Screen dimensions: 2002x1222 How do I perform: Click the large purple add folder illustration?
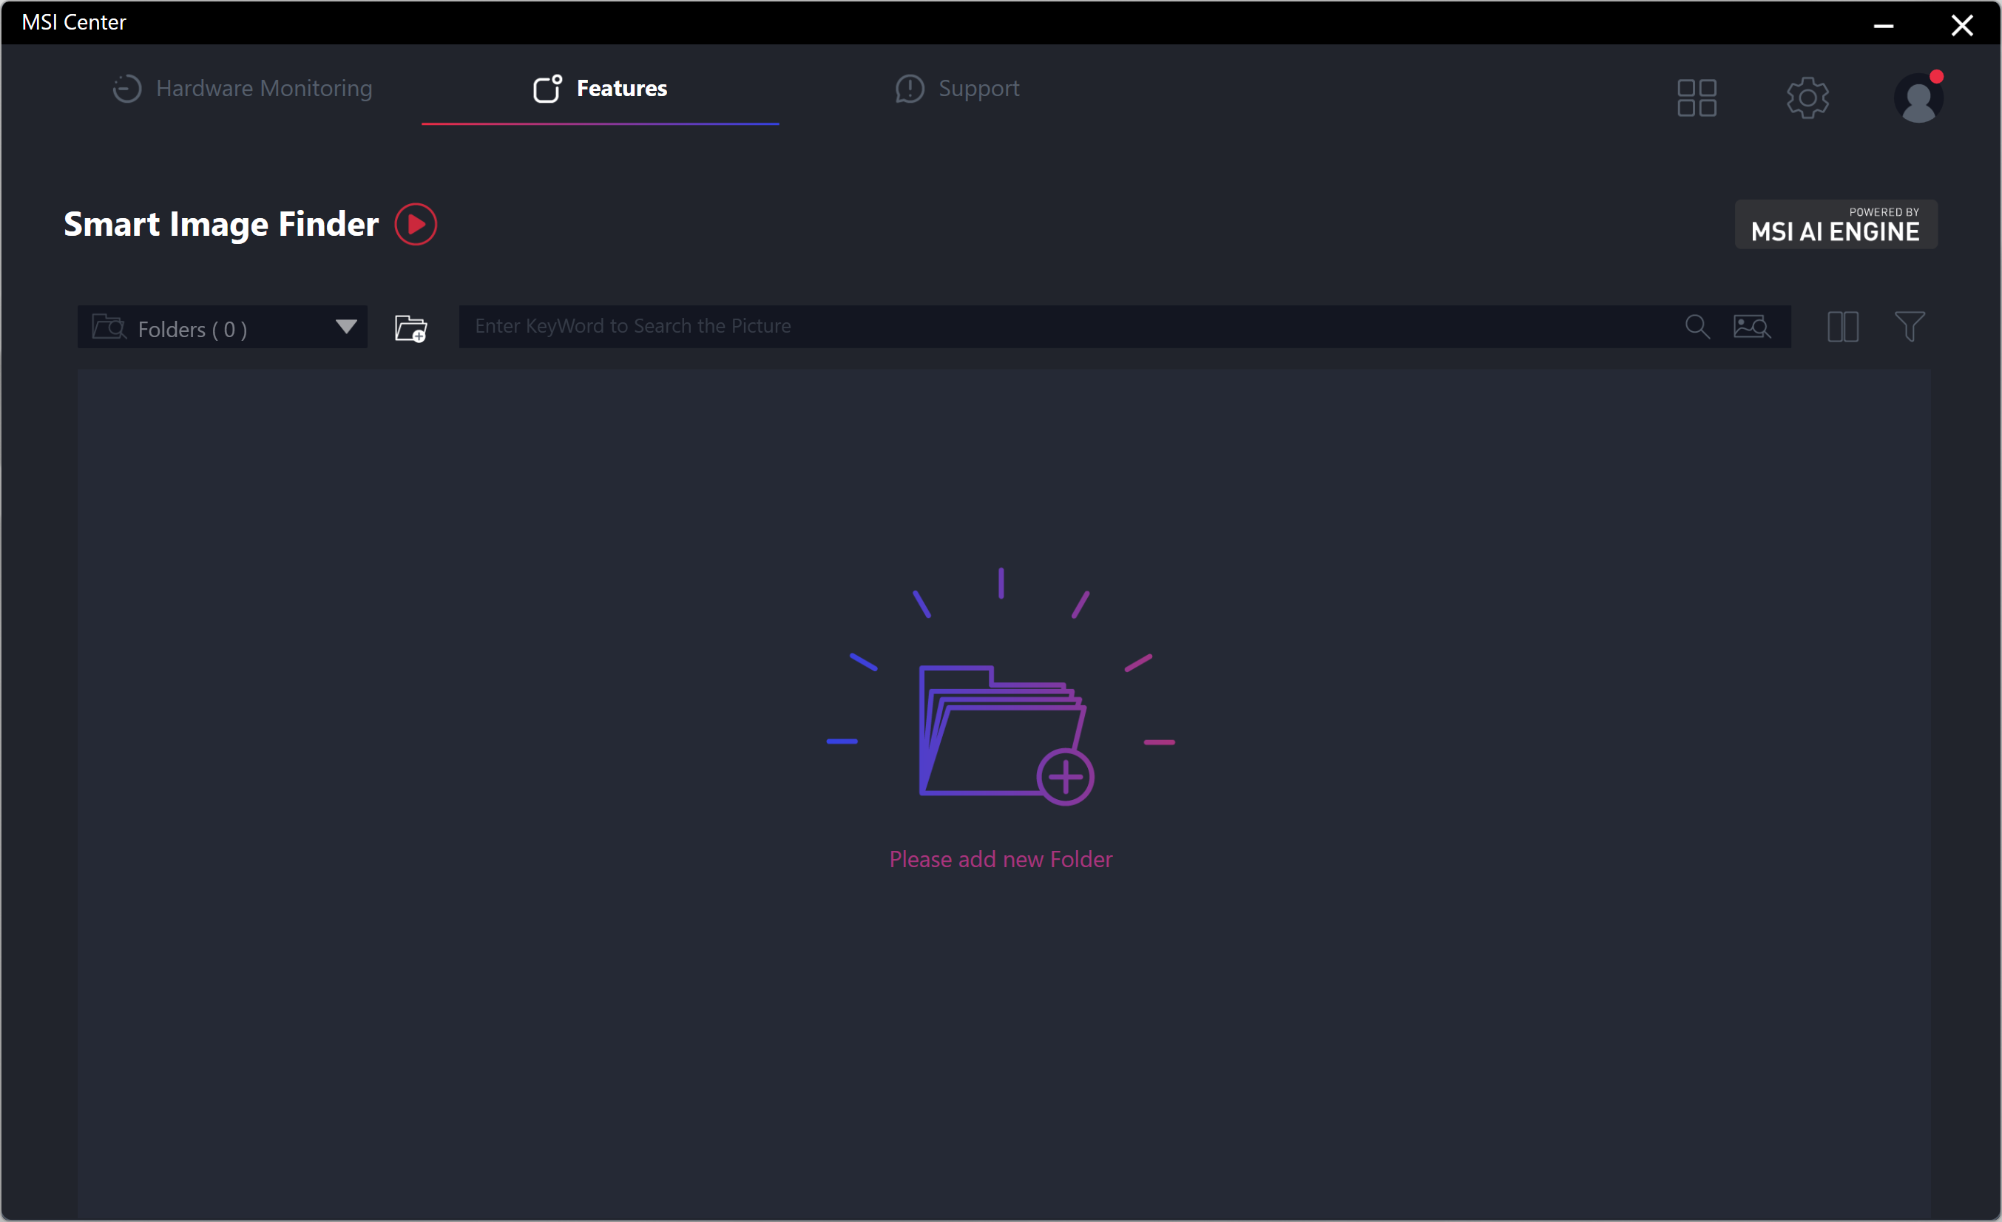(x=1004, y=733)
